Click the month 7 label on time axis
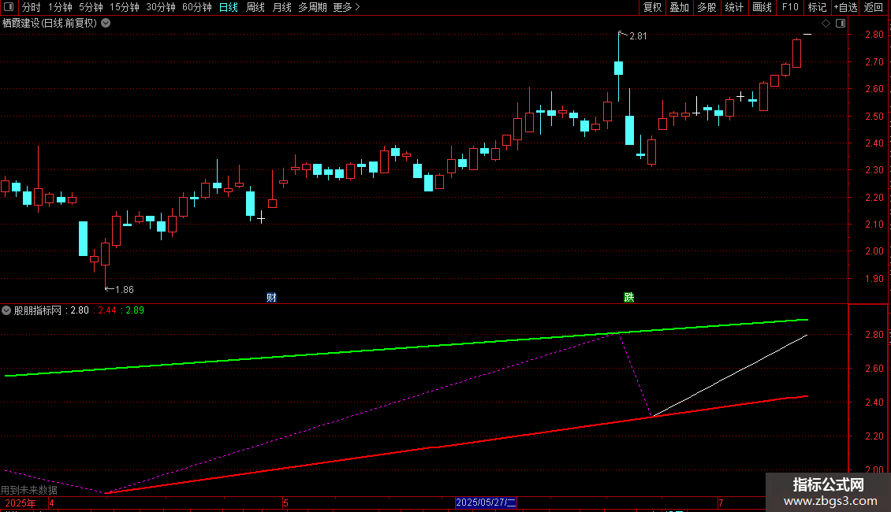 pyautogui.click(x=721, y=503)
